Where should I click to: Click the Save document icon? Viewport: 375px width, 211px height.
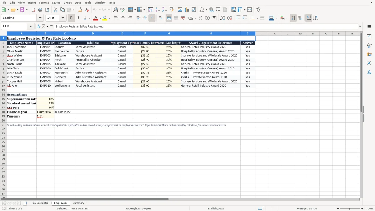pos(22,10)
